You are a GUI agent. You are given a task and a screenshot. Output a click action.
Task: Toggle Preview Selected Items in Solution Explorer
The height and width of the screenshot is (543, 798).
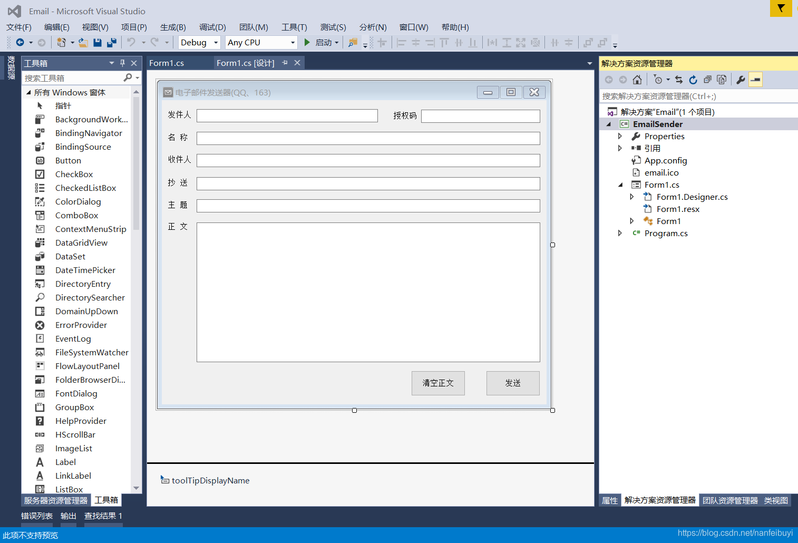[x=755, y=80]
